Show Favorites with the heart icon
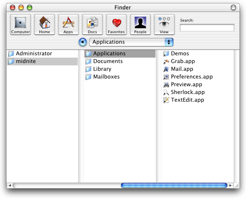 coord(116,24)
